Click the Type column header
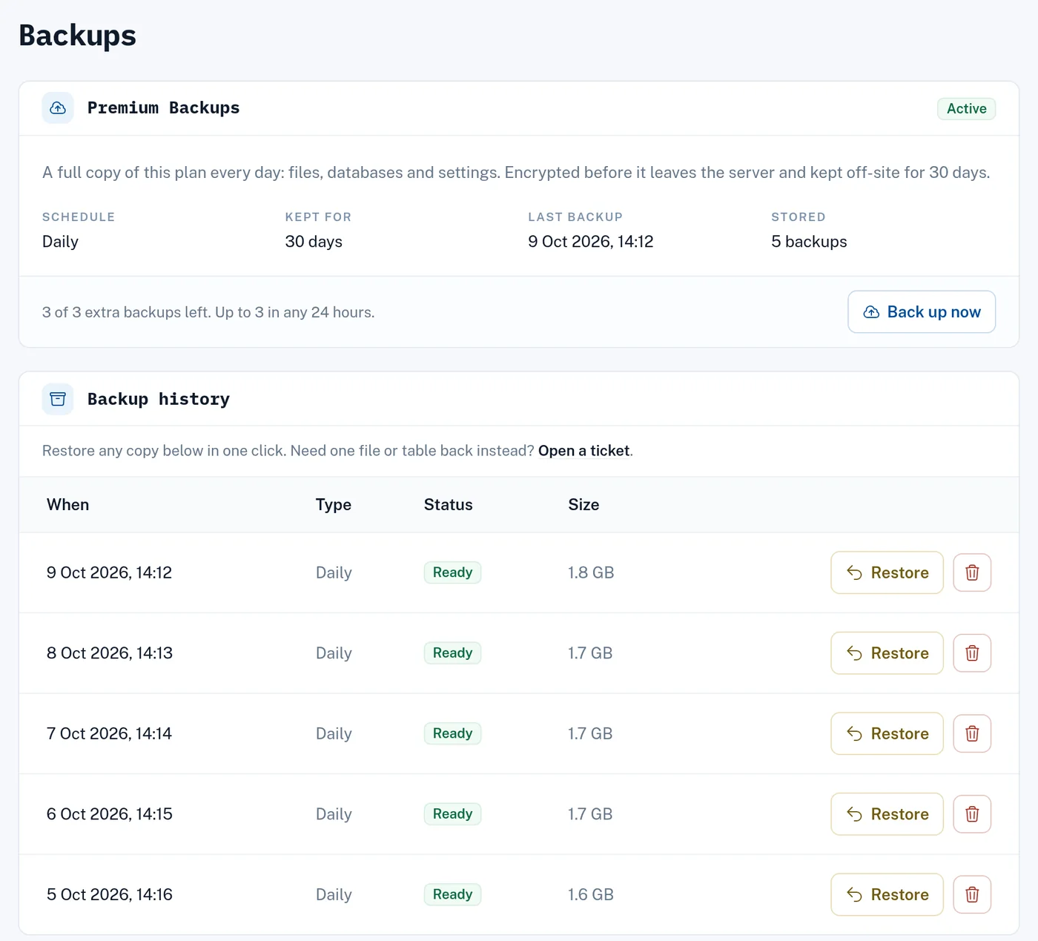Viewport: 1038px width, 941px height. [334, 505]
